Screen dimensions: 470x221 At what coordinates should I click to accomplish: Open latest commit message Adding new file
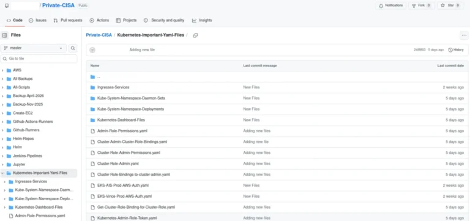tap(142, 50)
